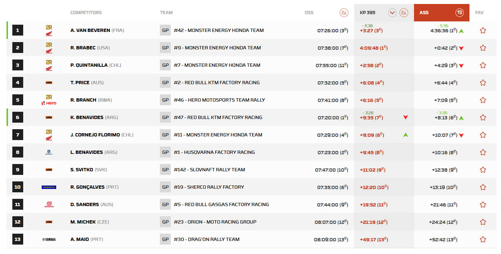Viewport: 501px width, 254px height.
Task: Click the GasGas logo beside D. Sanders
Action: click(x=49, y=205)
